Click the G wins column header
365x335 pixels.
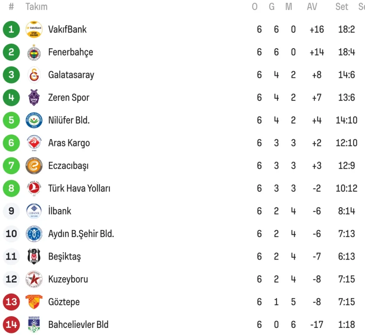pyautogui.click(x=272, y=7)
